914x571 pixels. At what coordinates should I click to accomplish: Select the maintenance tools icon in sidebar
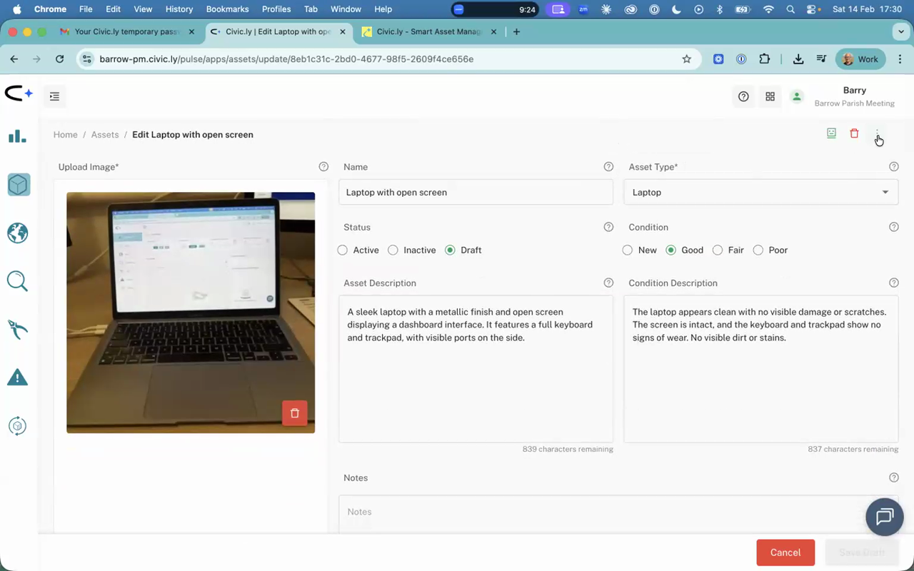[x=17, y=329]
